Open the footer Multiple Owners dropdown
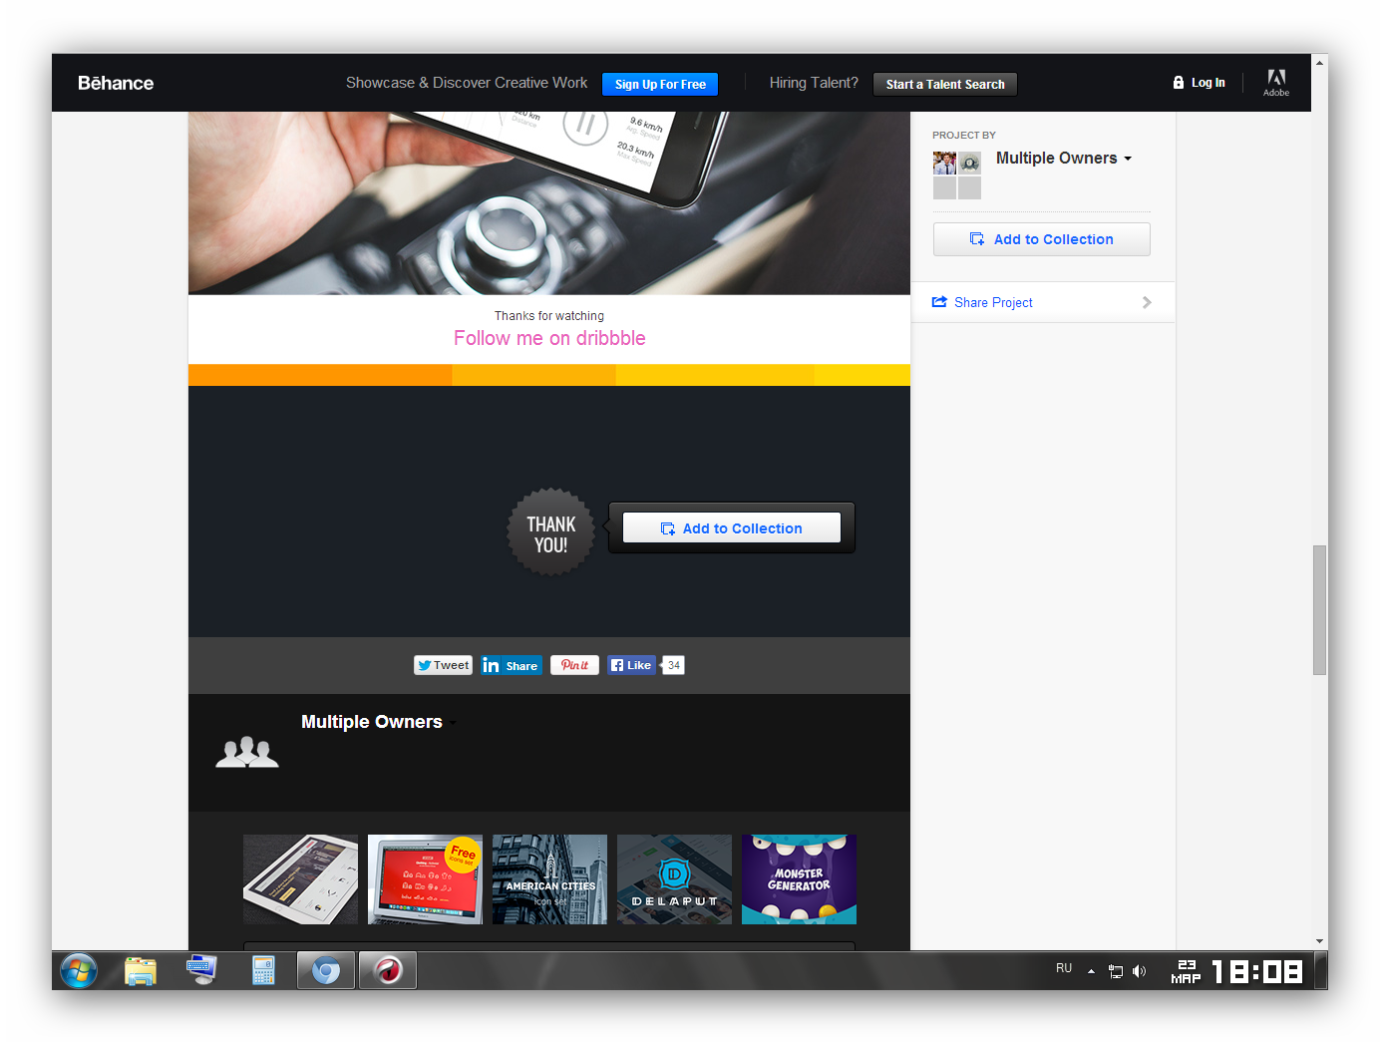This screenshot has width=1380, height=1042. click(378, 722)
